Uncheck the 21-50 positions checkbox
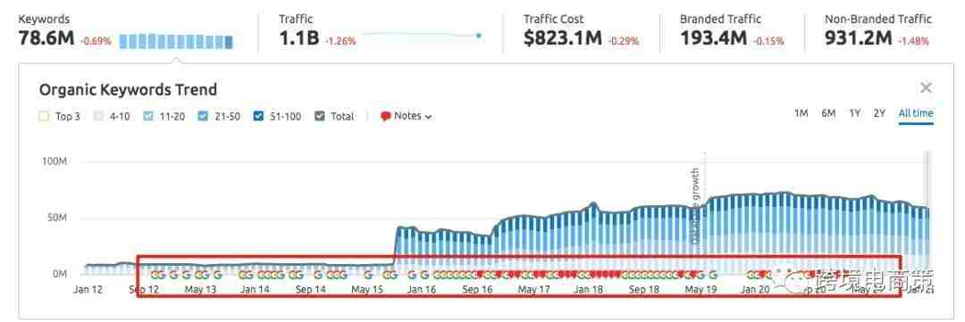965x322 pixels. click(x=204, y=116)
